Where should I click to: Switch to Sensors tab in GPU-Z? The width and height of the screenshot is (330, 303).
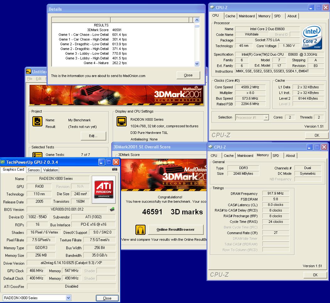pyautogui.click(x=34, y=170)
